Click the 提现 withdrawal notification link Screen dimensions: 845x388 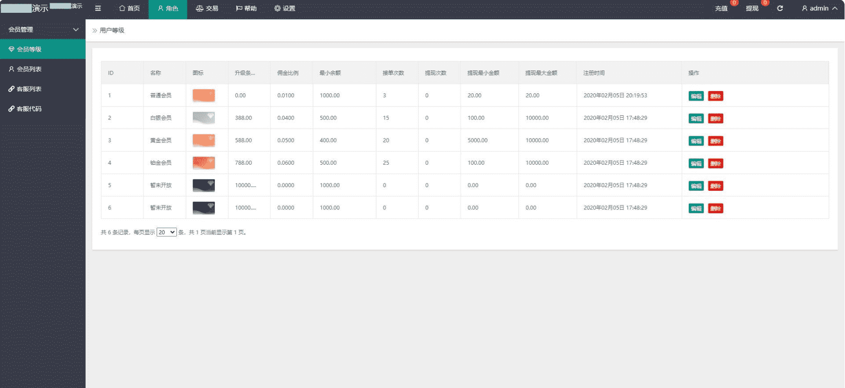(752, 8)
